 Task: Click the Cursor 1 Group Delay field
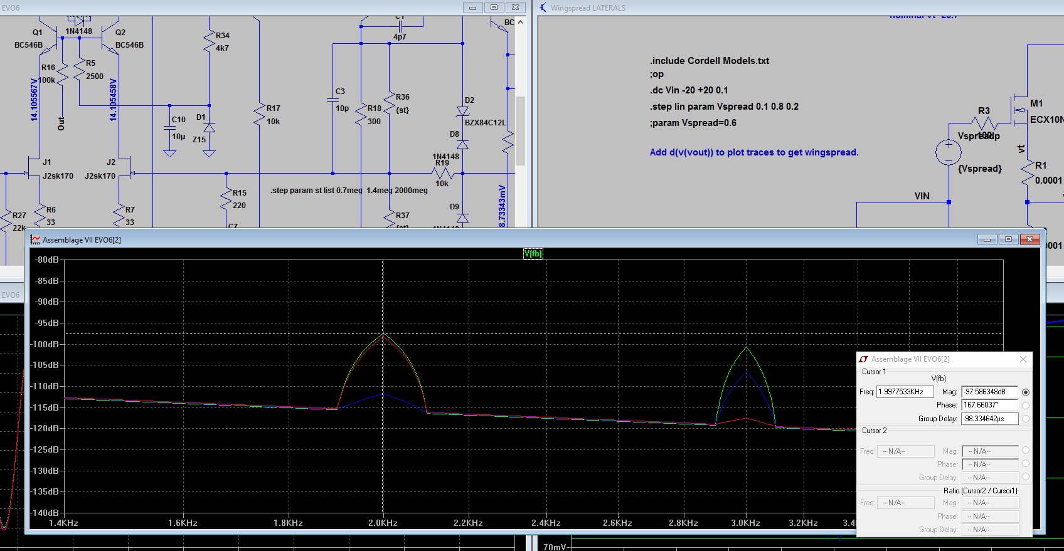click(990, 419)
